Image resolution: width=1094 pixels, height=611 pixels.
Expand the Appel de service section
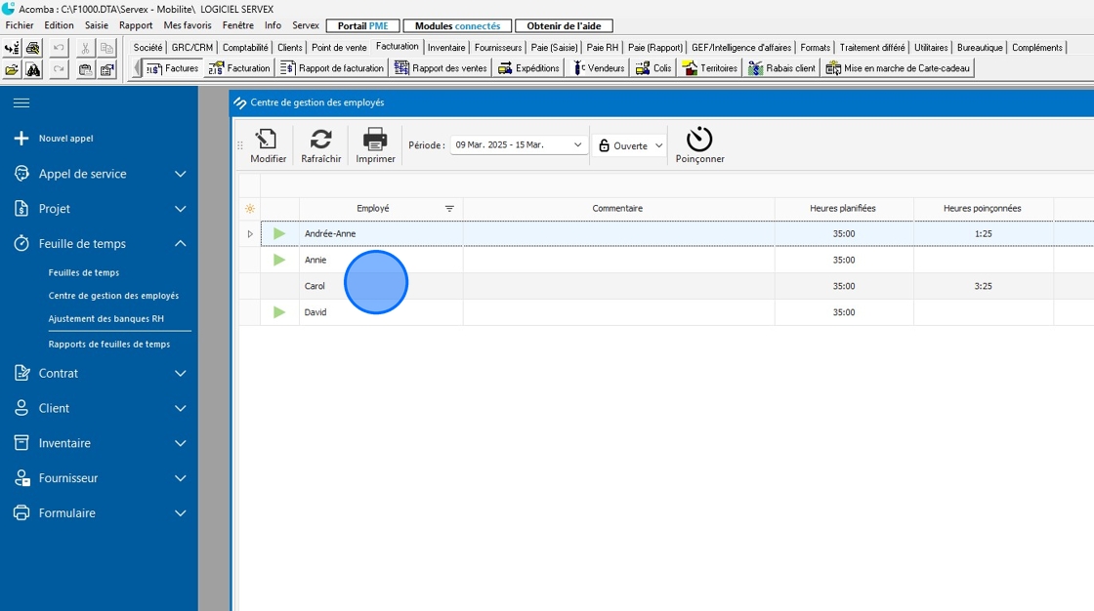[x=180, y=174]
